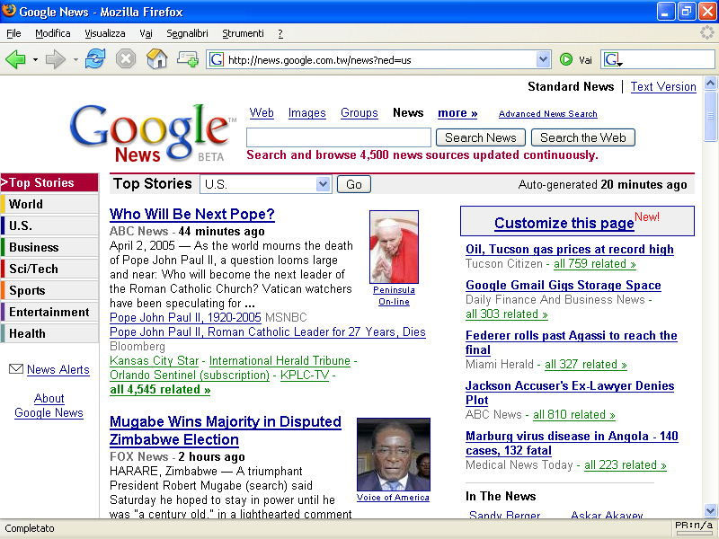Follow the Images link
The width and height of the screenshot is (719, 539).
click(306, 113)
